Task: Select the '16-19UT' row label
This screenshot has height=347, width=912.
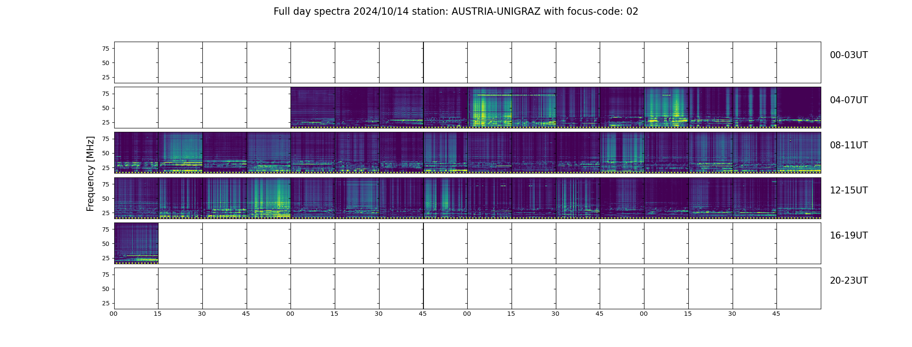Action: point(849,236)
